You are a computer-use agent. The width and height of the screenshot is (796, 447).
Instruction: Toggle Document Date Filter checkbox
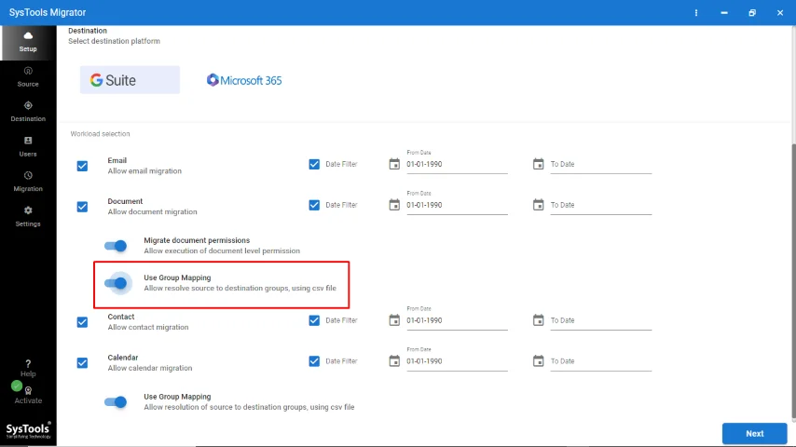314,205
